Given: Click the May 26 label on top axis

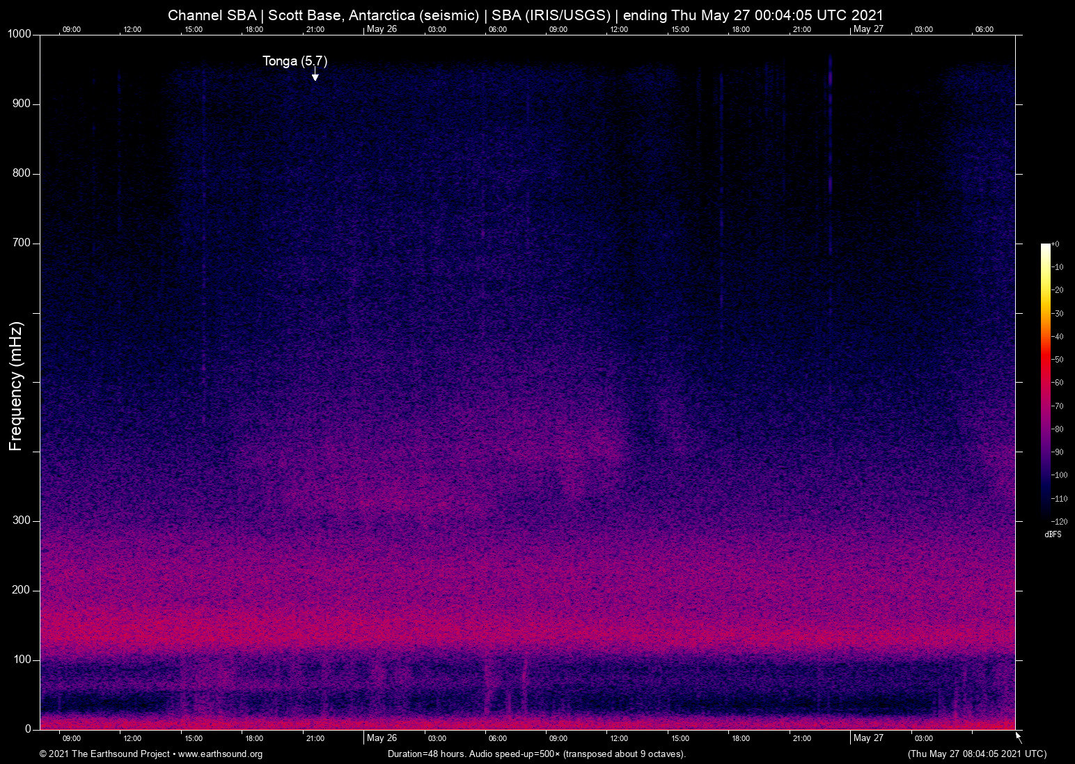Looking at the screenshot, I should coord(382,29).
